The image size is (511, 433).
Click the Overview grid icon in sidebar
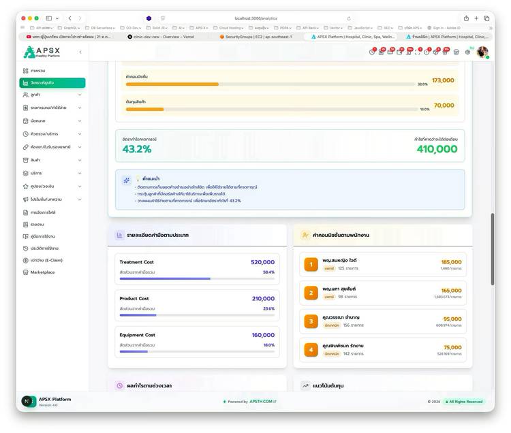pos(26,71)
